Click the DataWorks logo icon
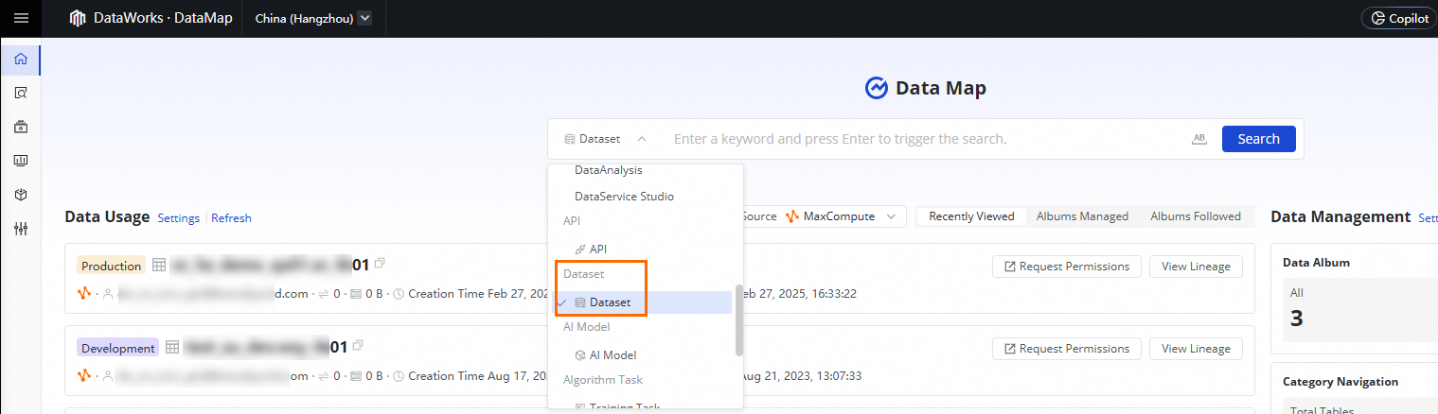Image resolution: width=1438 pixels, height=414 pixels. (x=78, y=18)
